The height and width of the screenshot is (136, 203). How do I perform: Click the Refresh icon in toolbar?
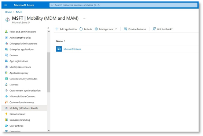[81, 29]
